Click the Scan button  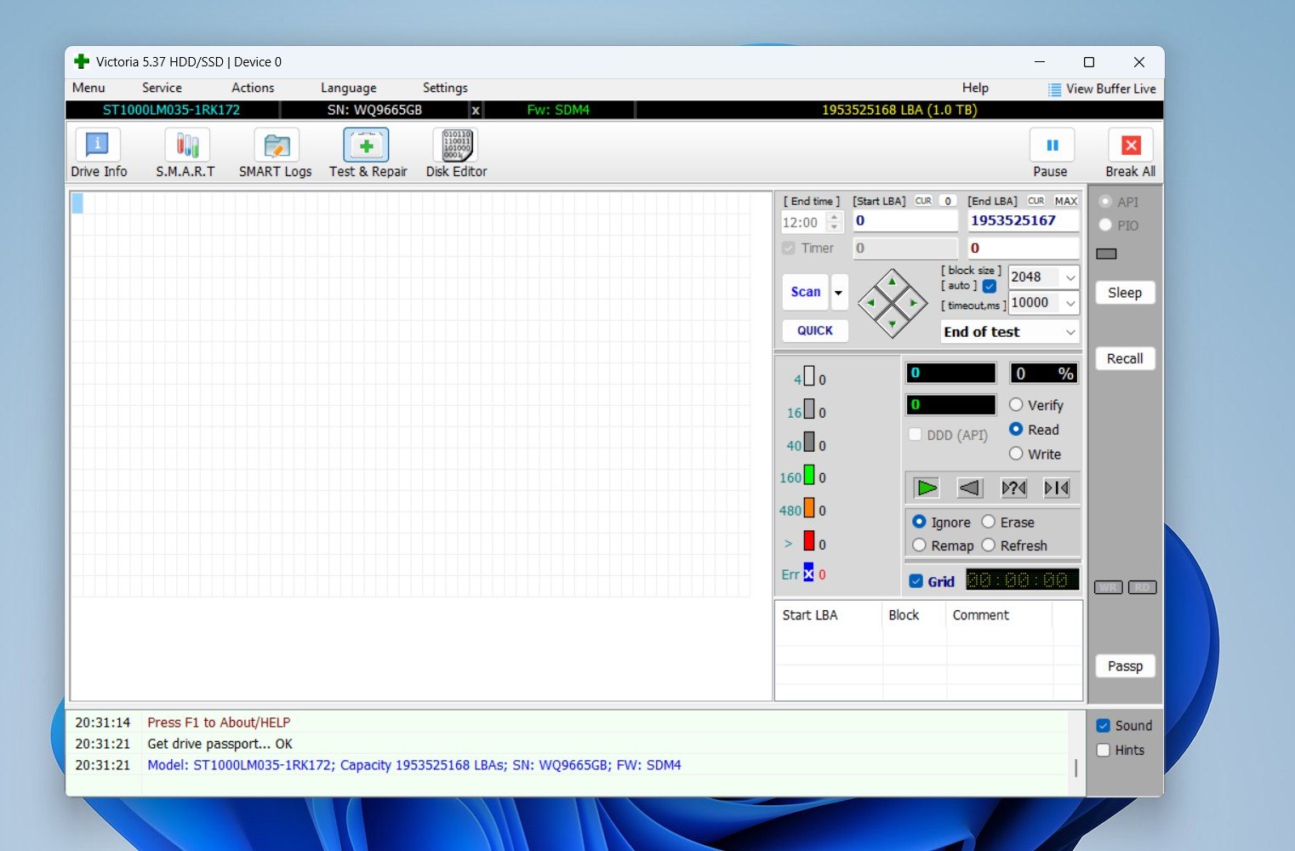pos(805,292)
